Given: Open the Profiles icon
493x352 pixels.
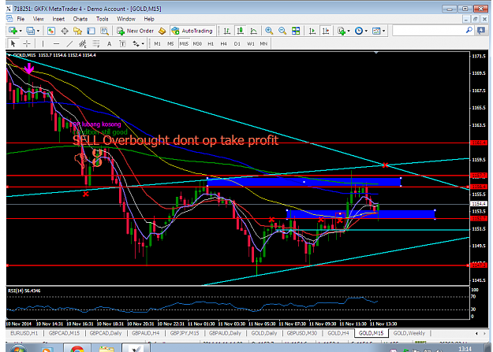Looking at the screenshot, I should [31, 31].
